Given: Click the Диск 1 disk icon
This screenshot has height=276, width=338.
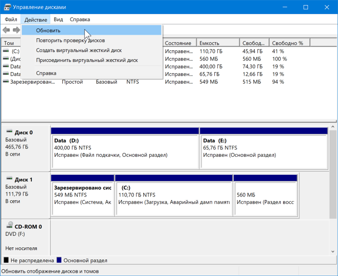Looking at the screenshot, I should (9, 178).
